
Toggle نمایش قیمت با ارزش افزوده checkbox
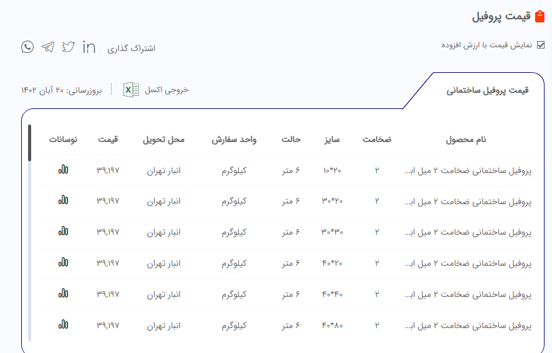pos(541,45)
